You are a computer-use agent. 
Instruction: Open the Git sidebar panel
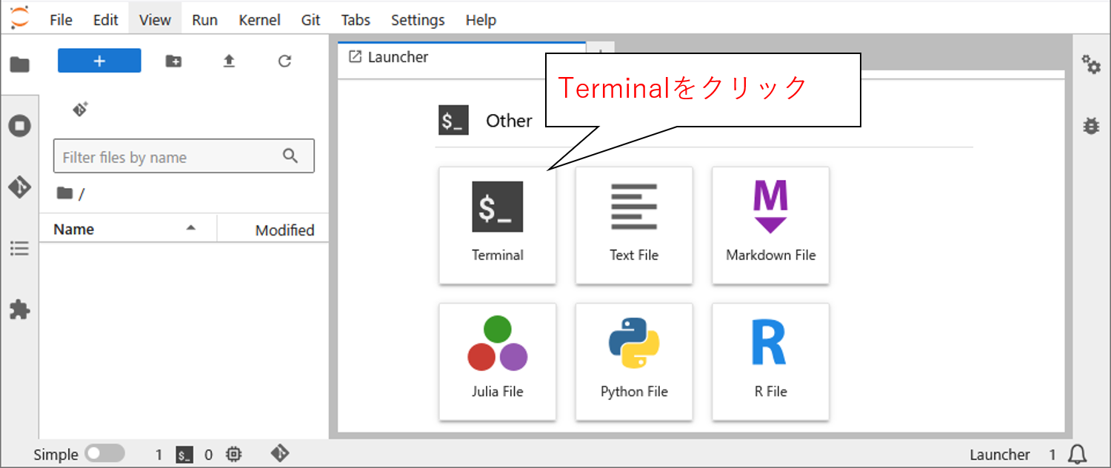[19, 187]
